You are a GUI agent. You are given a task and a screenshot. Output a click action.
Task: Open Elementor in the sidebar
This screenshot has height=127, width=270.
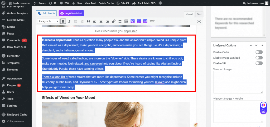16,56
